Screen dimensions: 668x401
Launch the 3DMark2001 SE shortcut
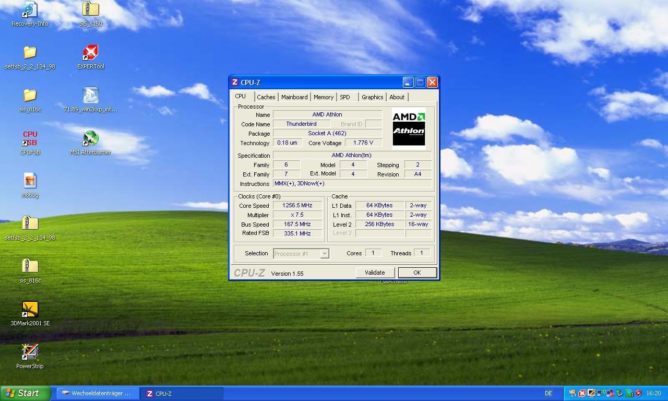[30, 313]
